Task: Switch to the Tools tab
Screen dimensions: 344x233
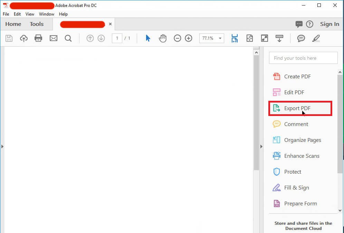Action: [37, 24]
